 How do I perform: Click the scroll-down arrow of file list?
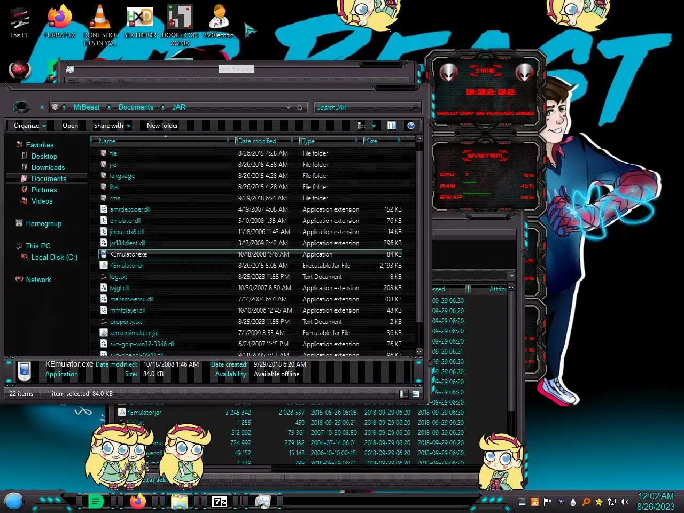pos(419,352)
